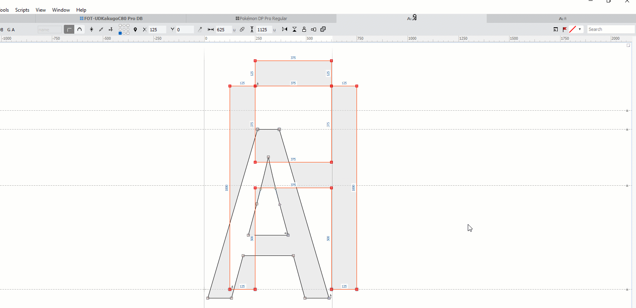Click the node alignment cross icon
Screen dimensions: 636x308
click(111, 29)
